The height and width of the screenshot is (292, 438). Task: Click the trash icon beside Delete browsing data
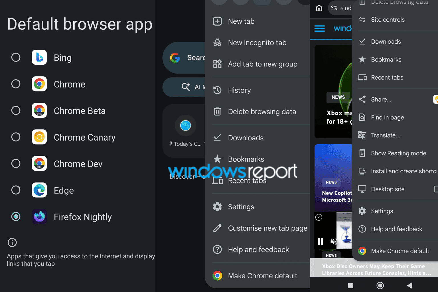pos(217,111)
